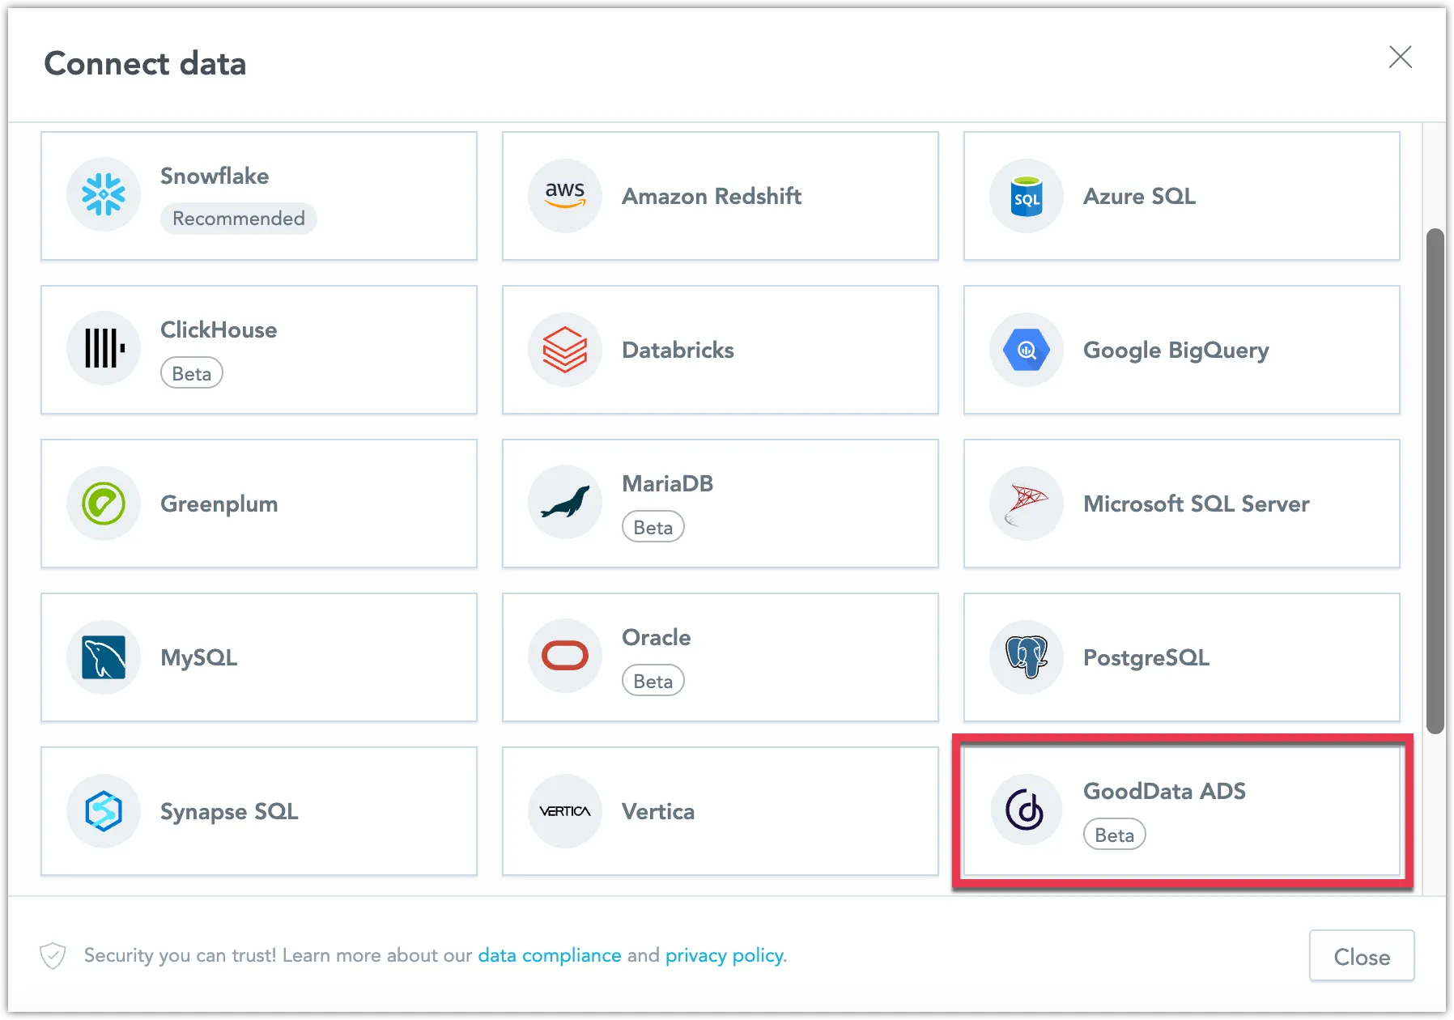Click the Vertica logo icon
The height and width of the screenshot is (1020, 1454).
click(x=564, y=810)
